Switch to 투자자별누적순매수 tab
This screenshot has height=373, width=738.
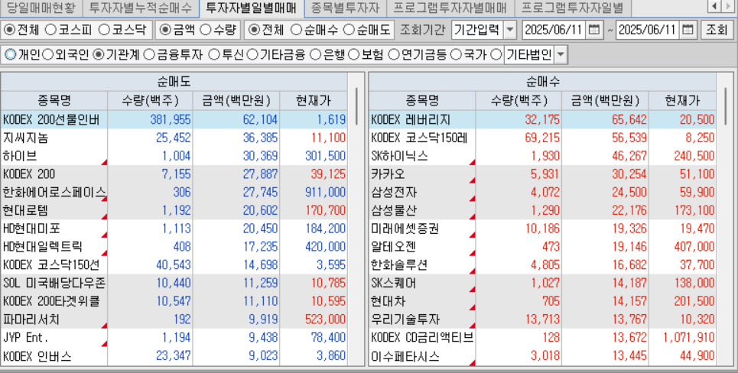pos(141,8)
